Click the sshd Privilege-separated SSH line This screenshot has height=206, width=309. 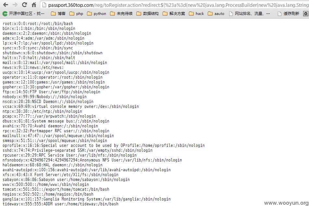point(78,150)
